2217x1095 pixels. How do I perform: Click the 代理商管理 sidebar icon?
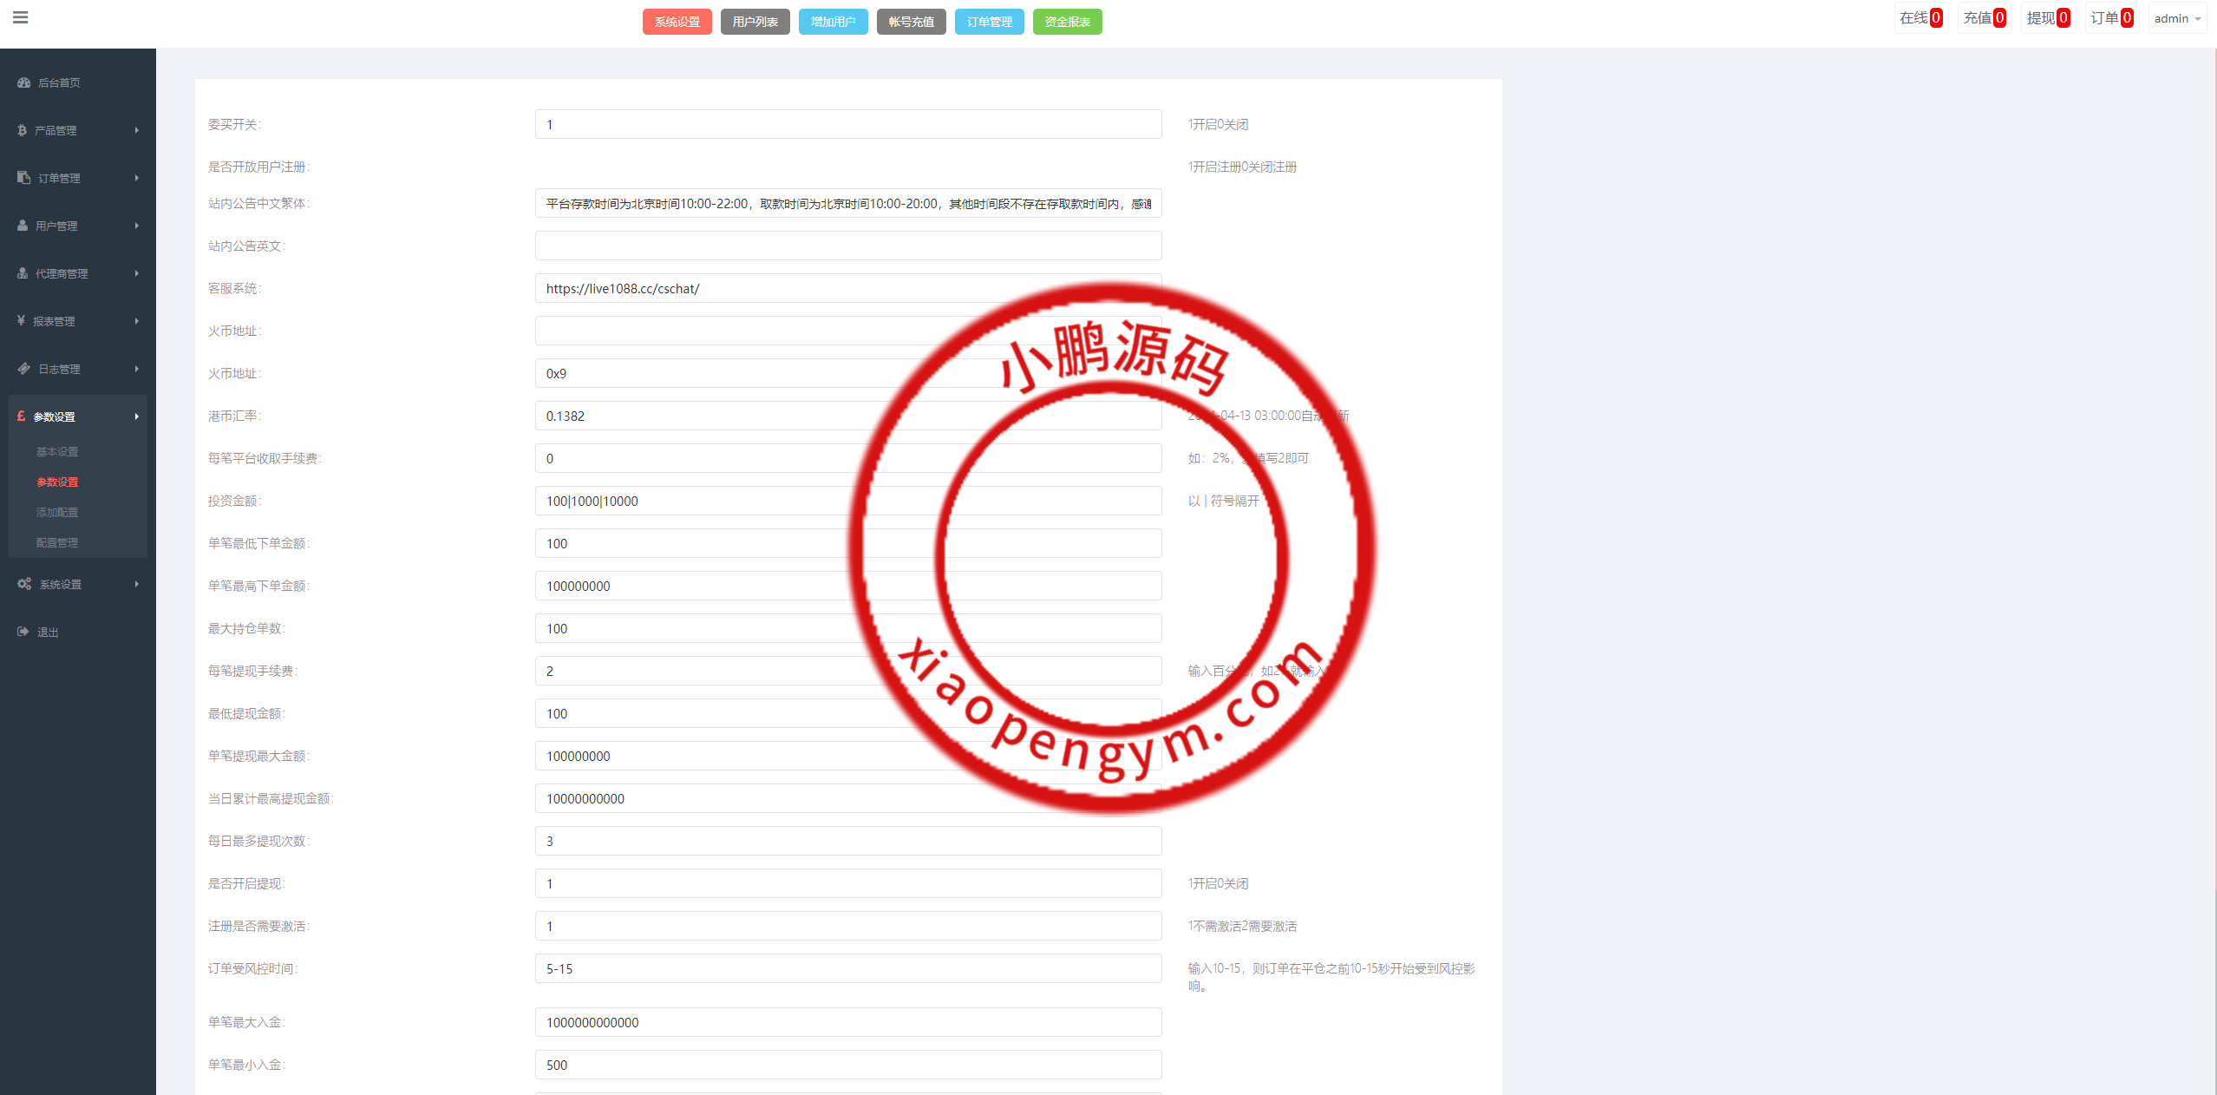(23, 273)
